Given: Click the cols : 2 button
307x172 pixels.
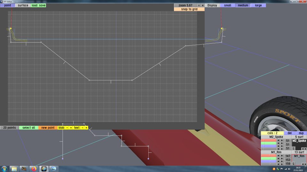Looking at the screenshot, I should click(x=272, y=133).
